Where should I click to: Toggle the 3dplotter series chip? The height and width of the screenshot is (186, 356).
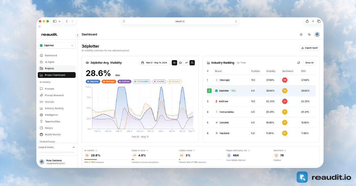[93, 81]
